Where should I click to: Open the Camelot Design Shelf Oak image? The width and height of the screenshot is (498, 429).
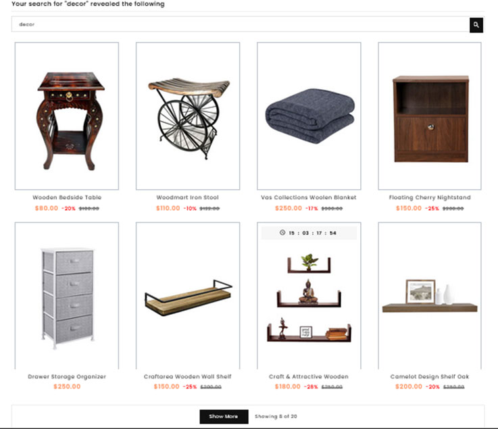(430, 296)
